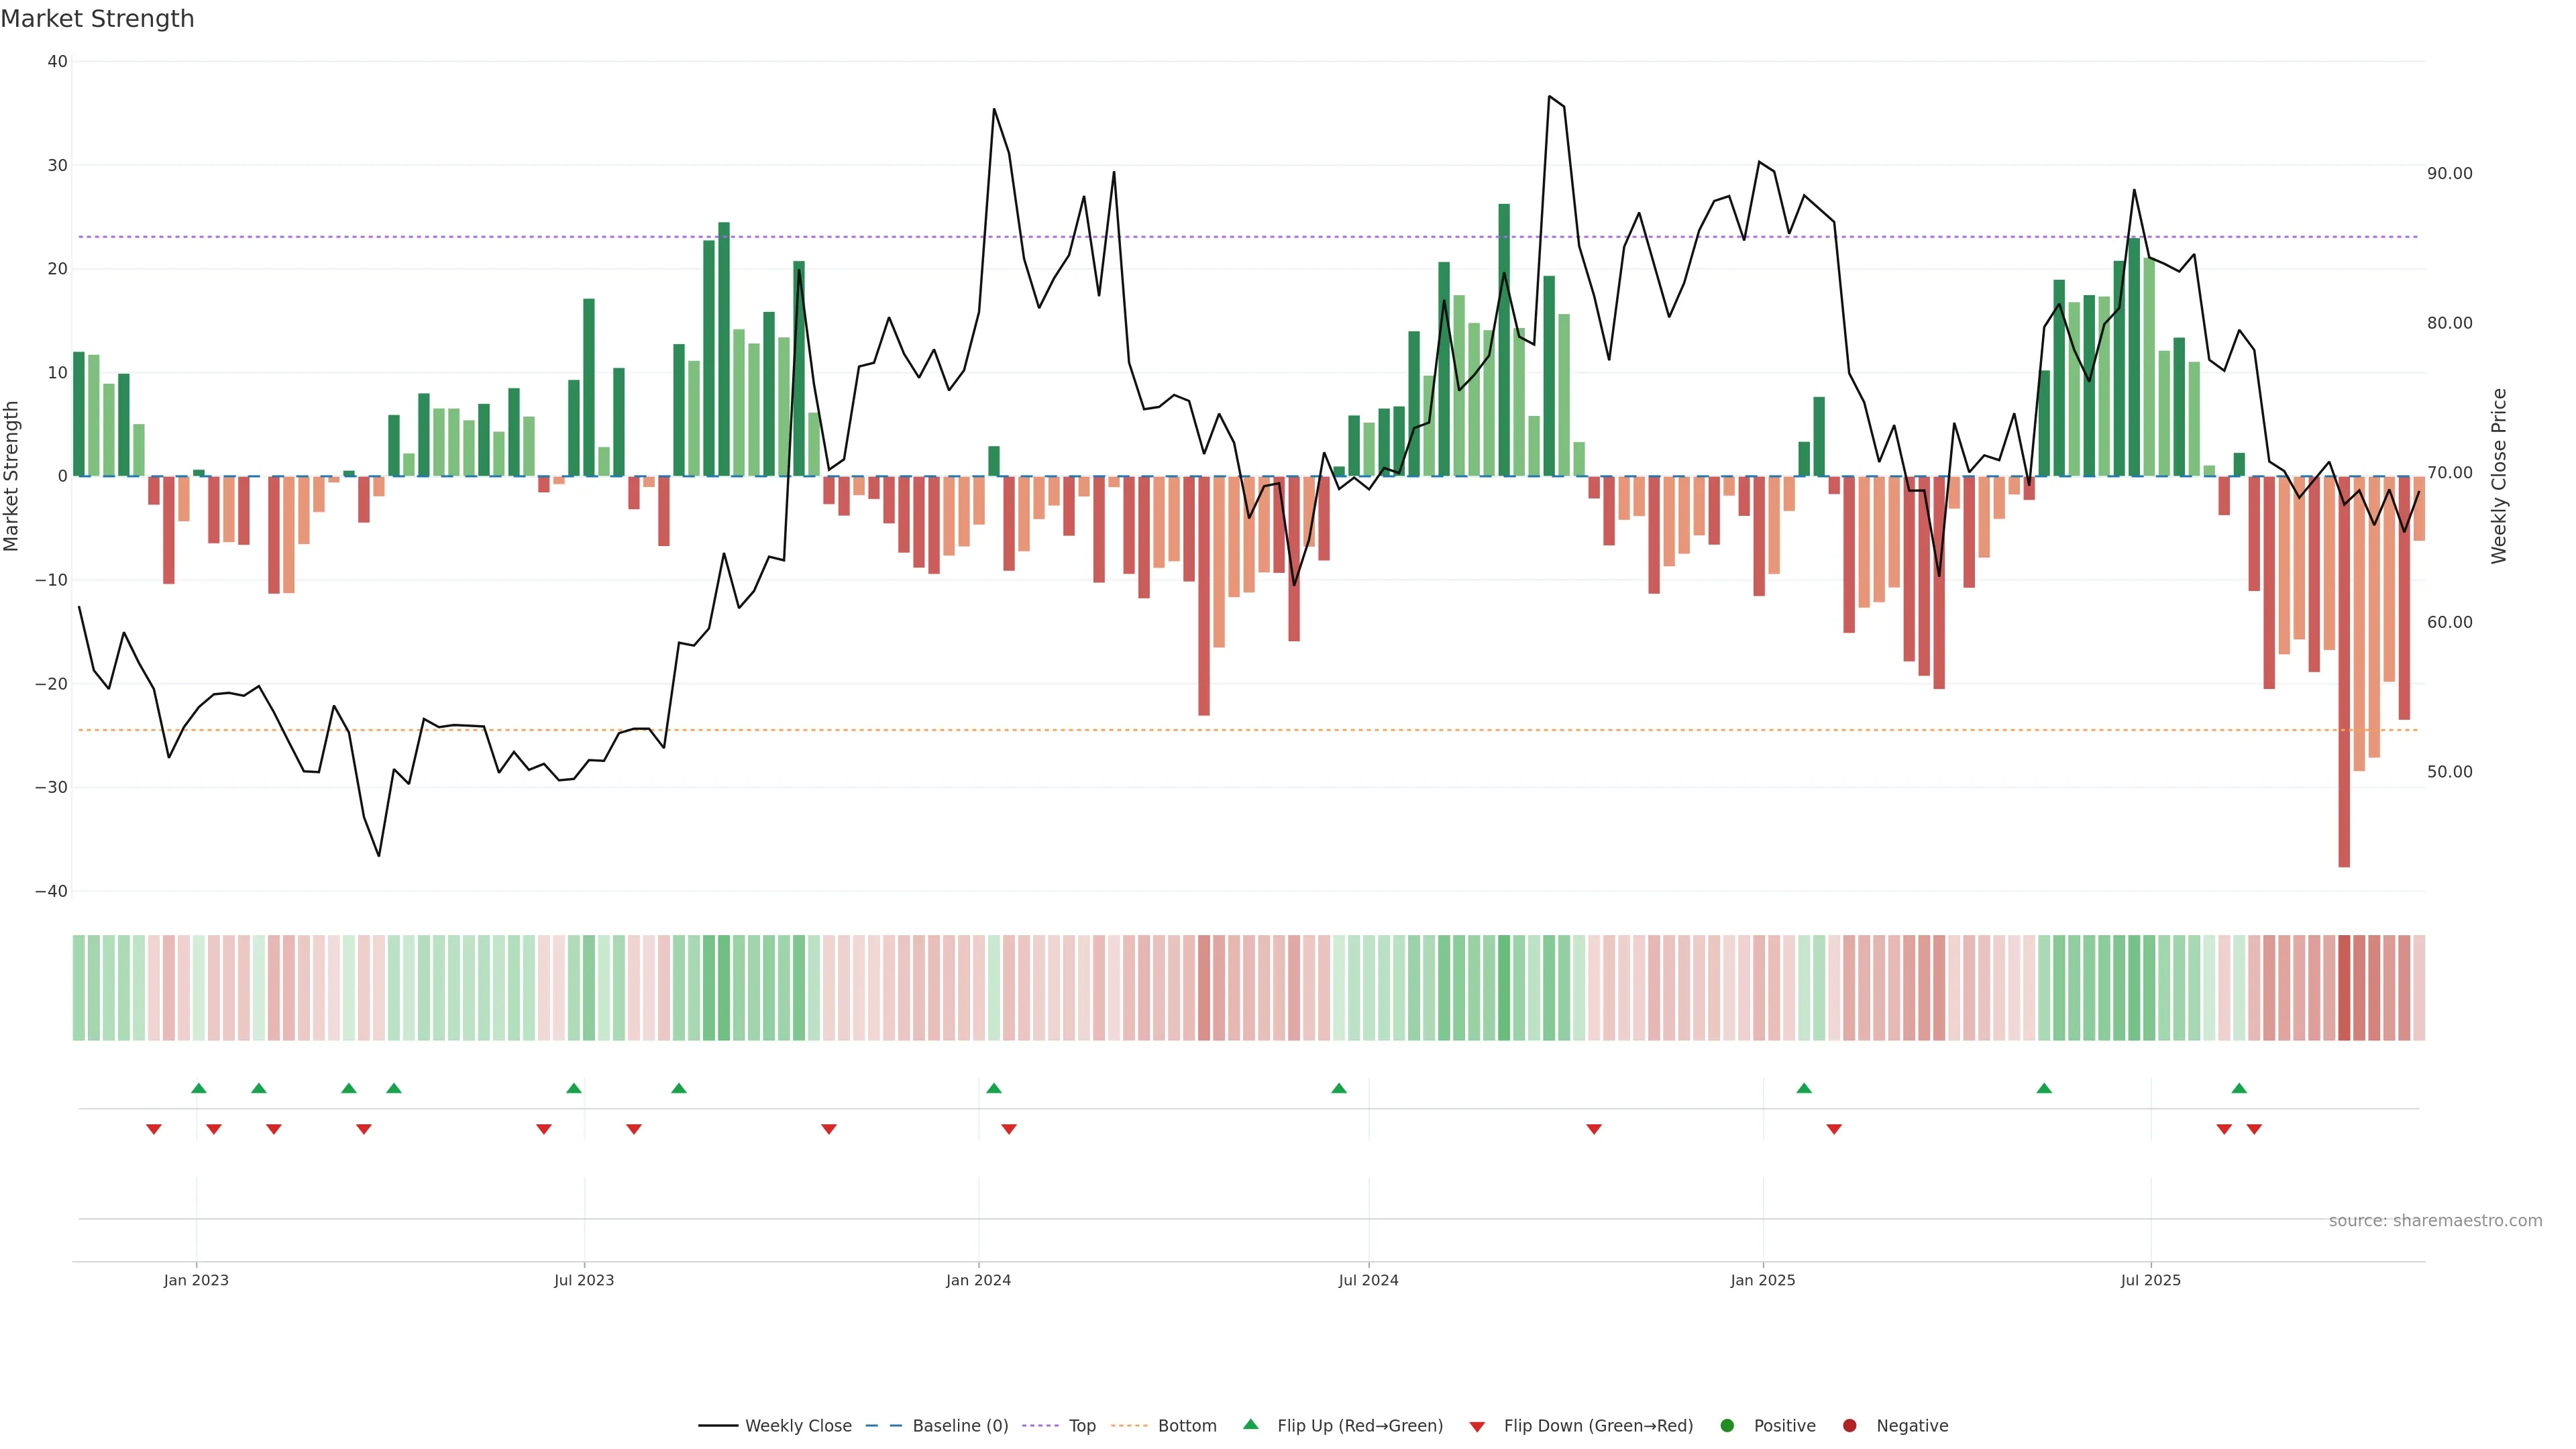Click the Market Strength chart title

(x=97, y=19)
